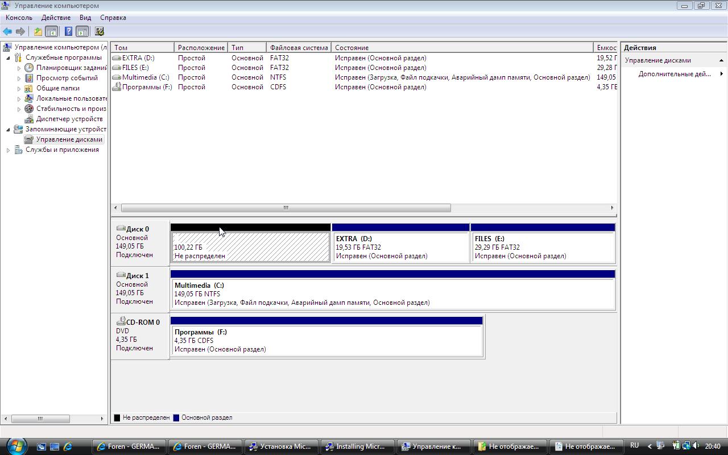This screenshot has height=455, width=728.
Task: Select the Программы (F:) CD volume icon
Action: 117,87
